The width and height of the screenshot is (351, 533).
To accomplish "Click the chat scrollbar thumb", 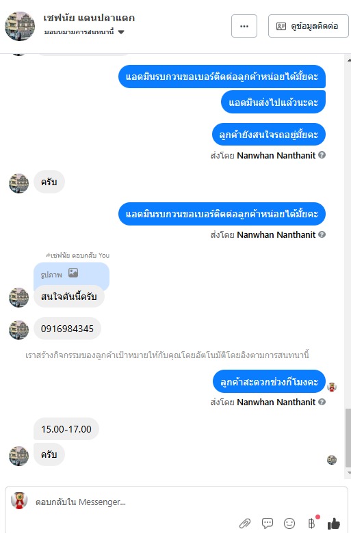I will 348,438.
